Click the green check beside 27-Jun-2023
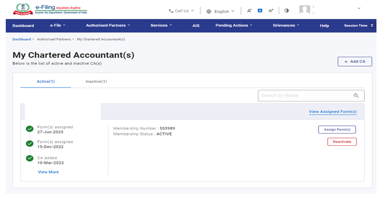The width and height of the screenshot is (384, 199). [30, 129]
